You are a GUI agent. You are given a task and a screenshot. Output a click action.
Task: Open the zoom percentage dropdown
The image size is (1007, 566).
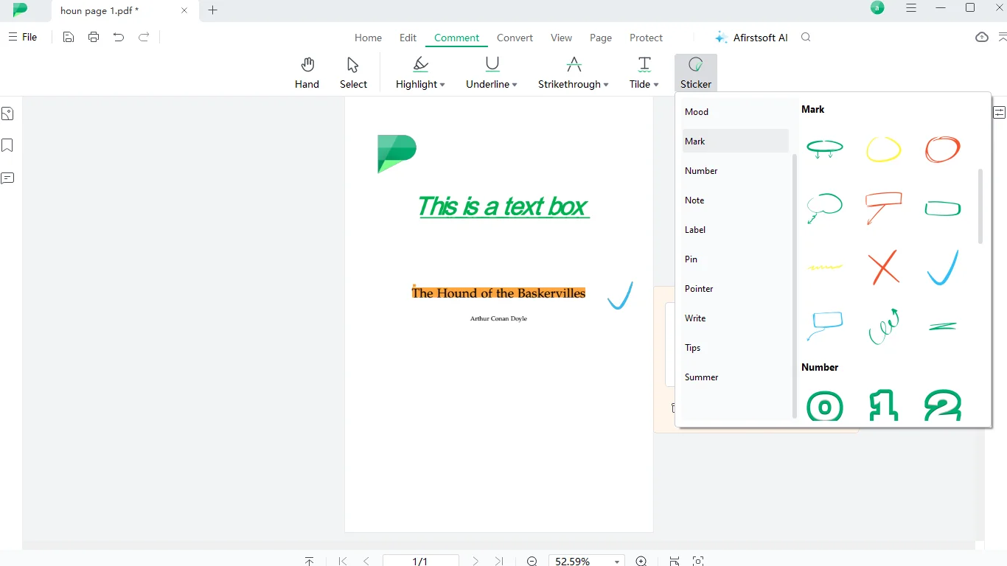coord(617,562)
